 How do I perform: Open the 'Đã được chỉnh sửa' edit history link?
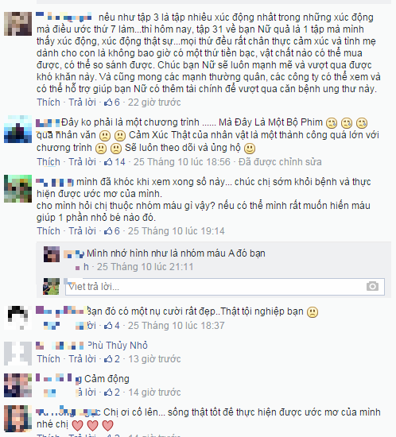tap(280, 161)
